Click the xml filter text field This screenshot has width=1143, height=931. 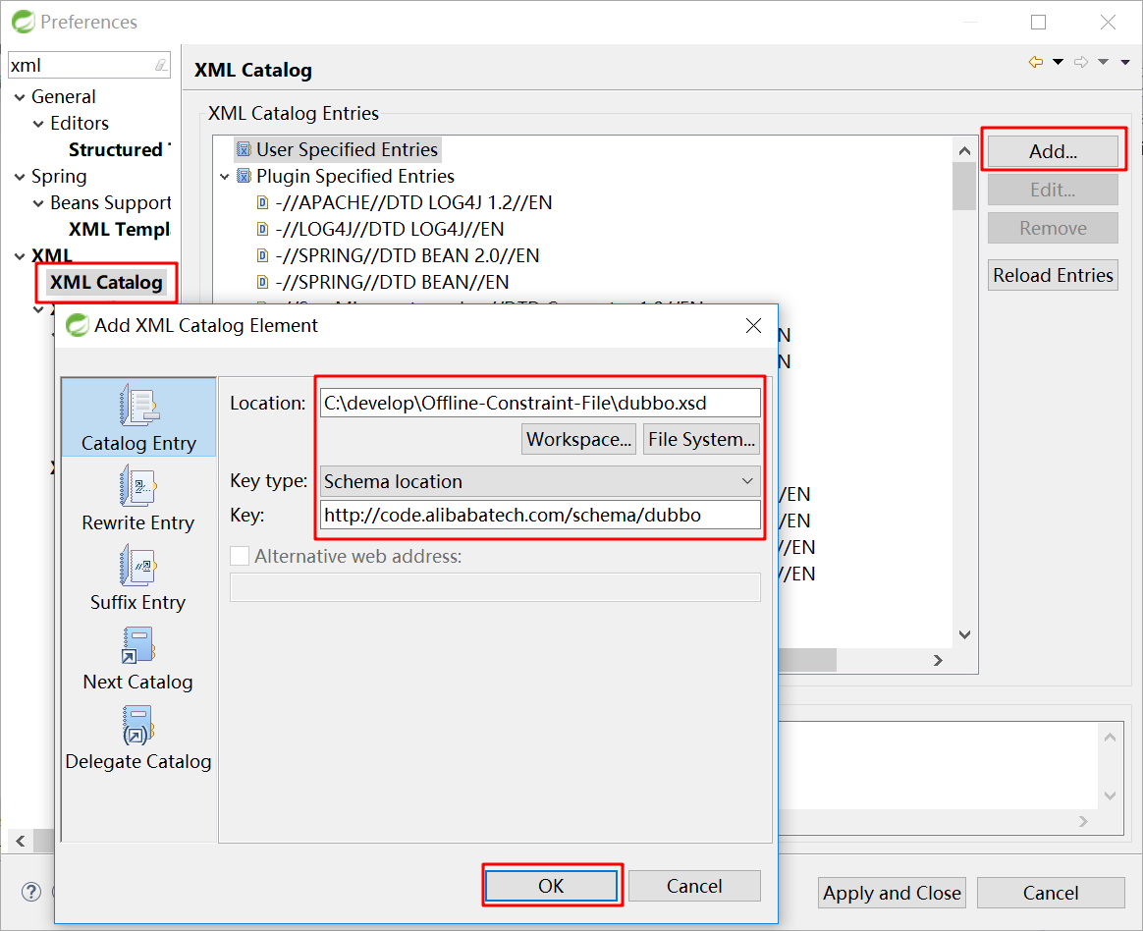tap(89, 65)
